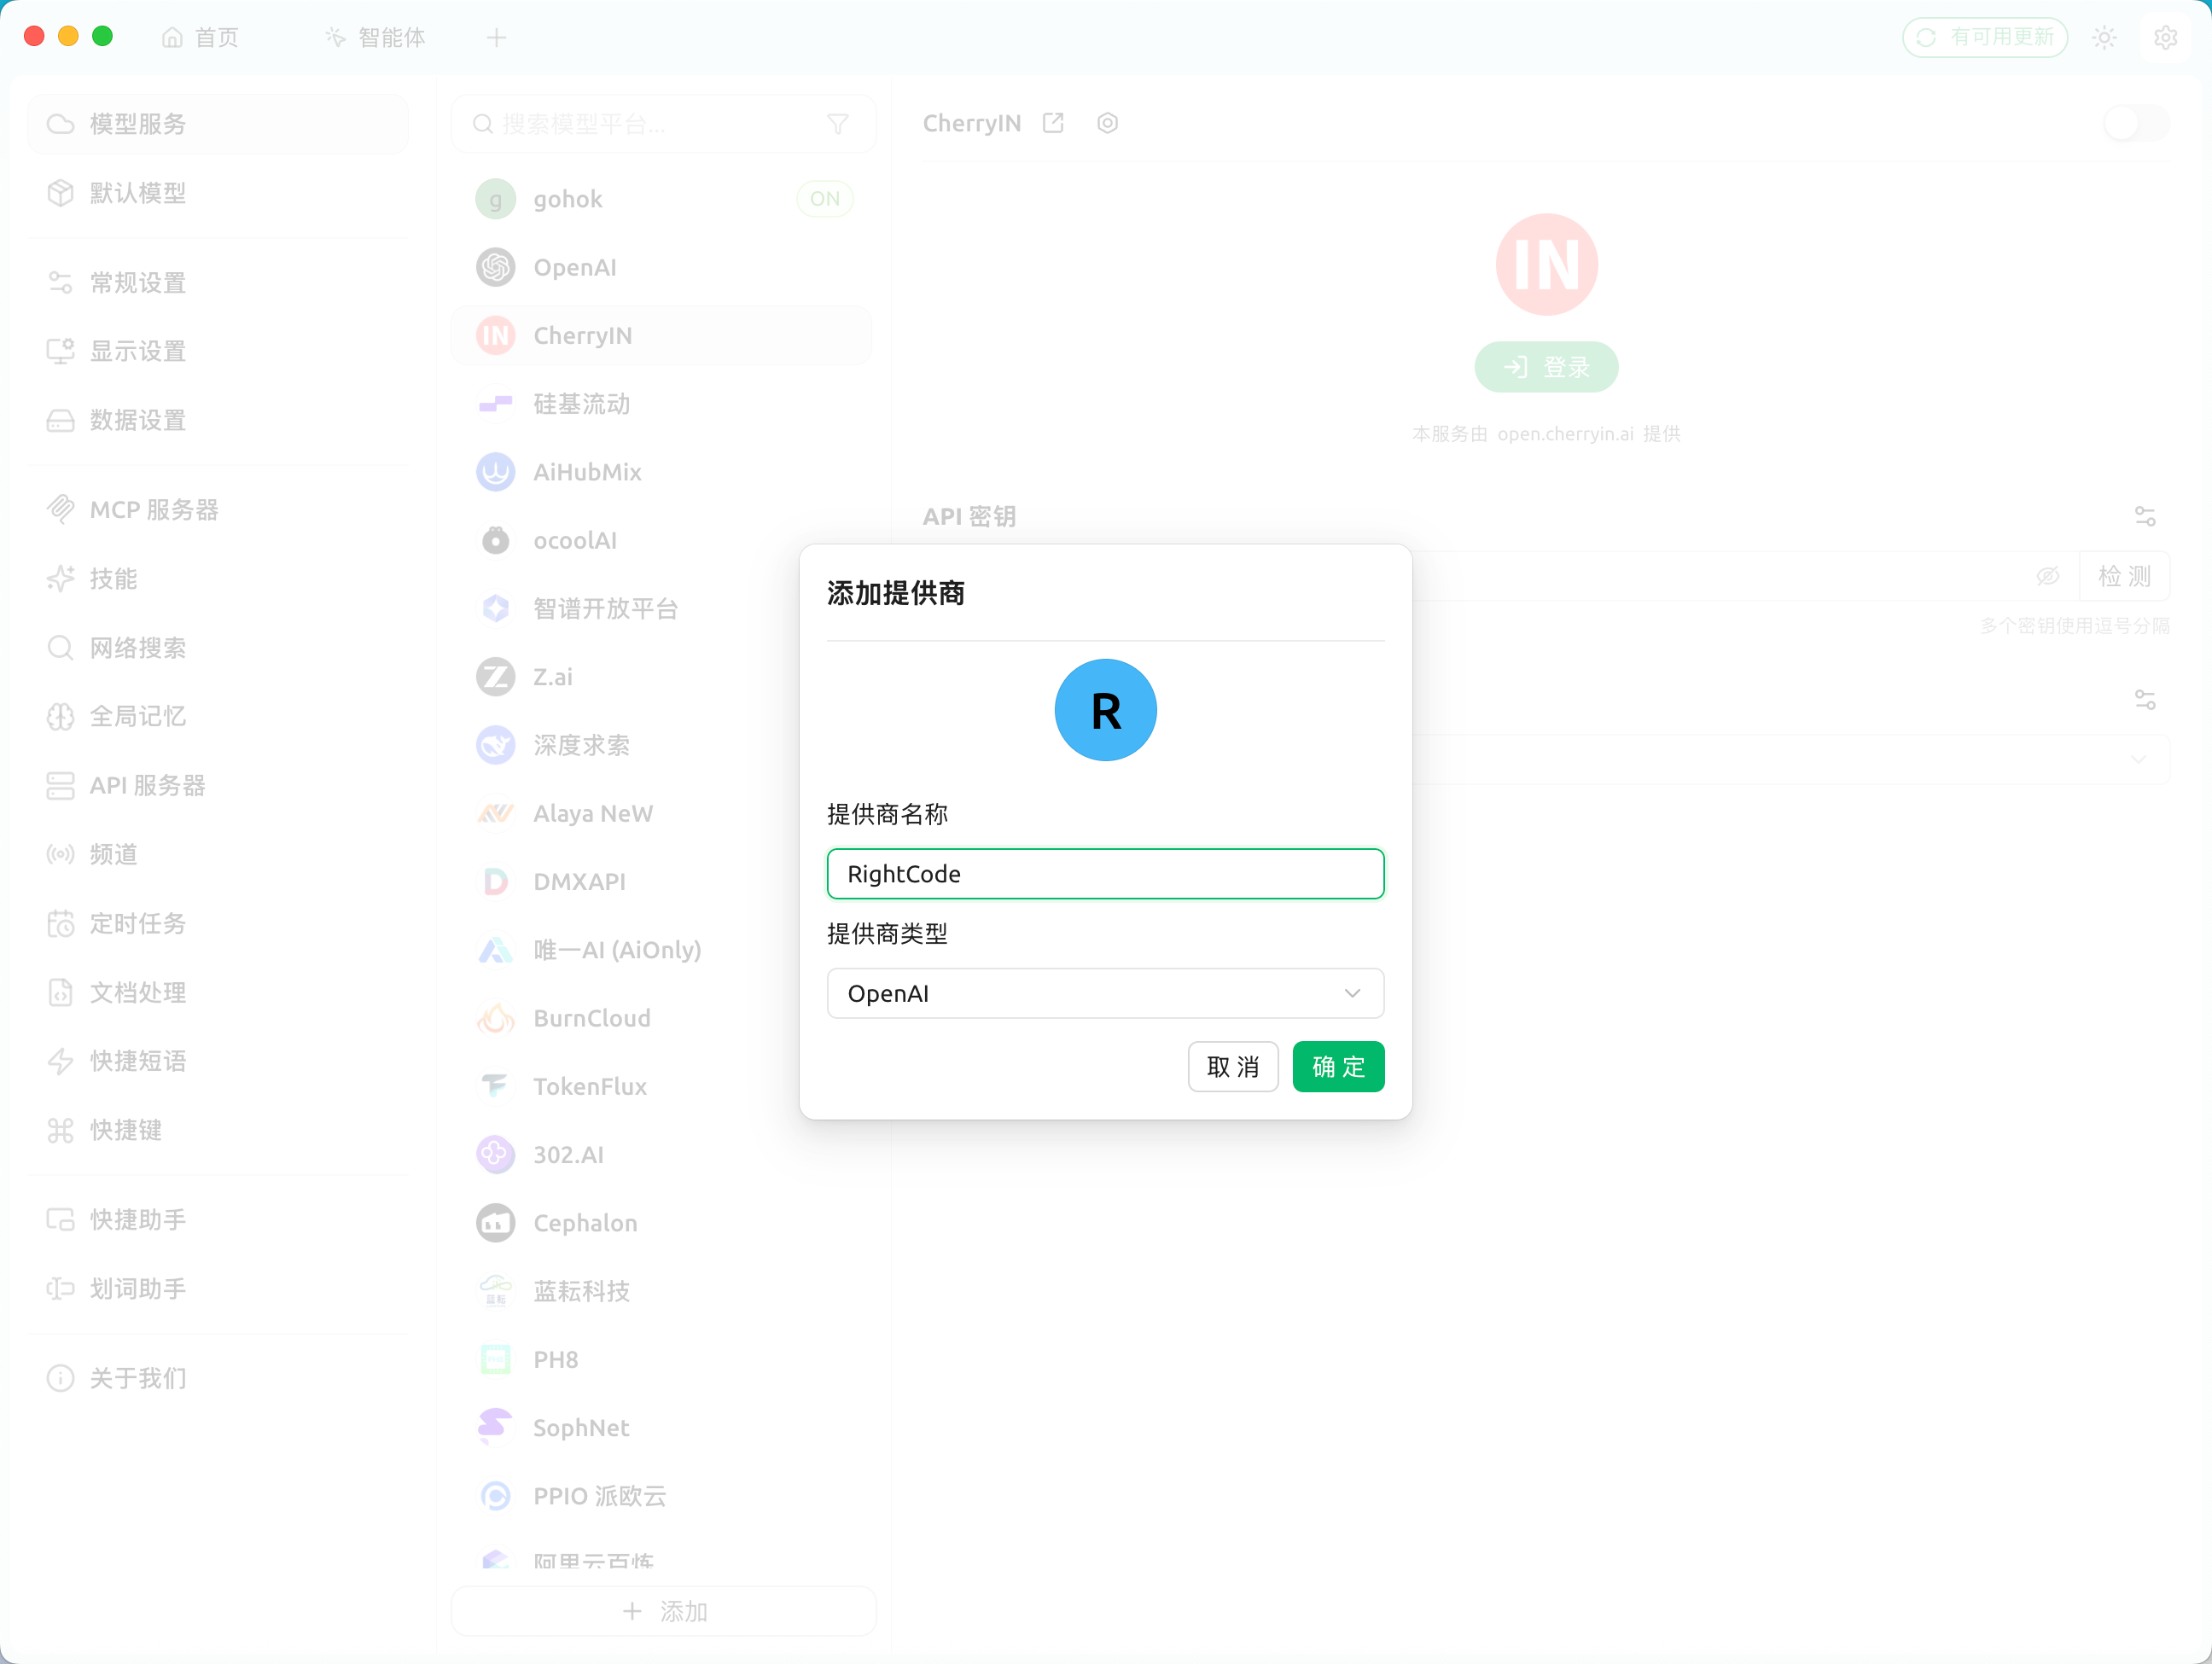
Task: Open 关于我们 about page
Action: pyautogui.click(x=218, y=1378)
